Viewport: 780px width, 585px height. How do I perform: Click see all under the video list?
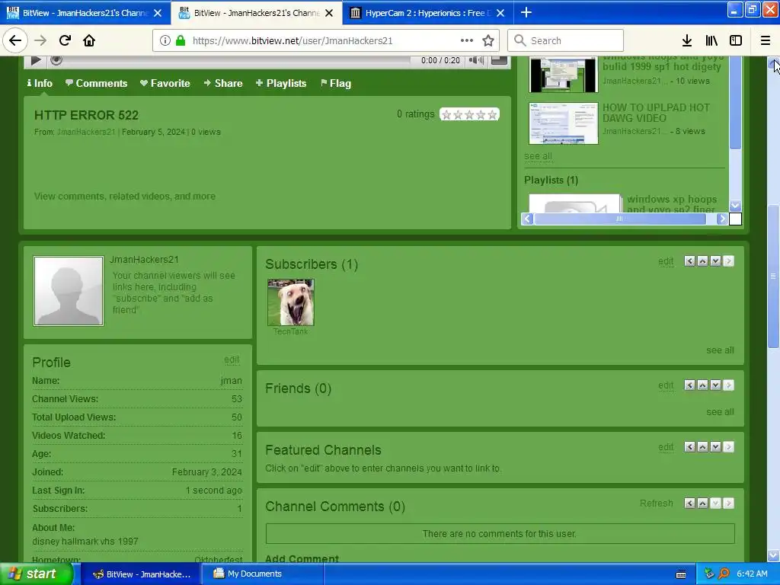538,156
